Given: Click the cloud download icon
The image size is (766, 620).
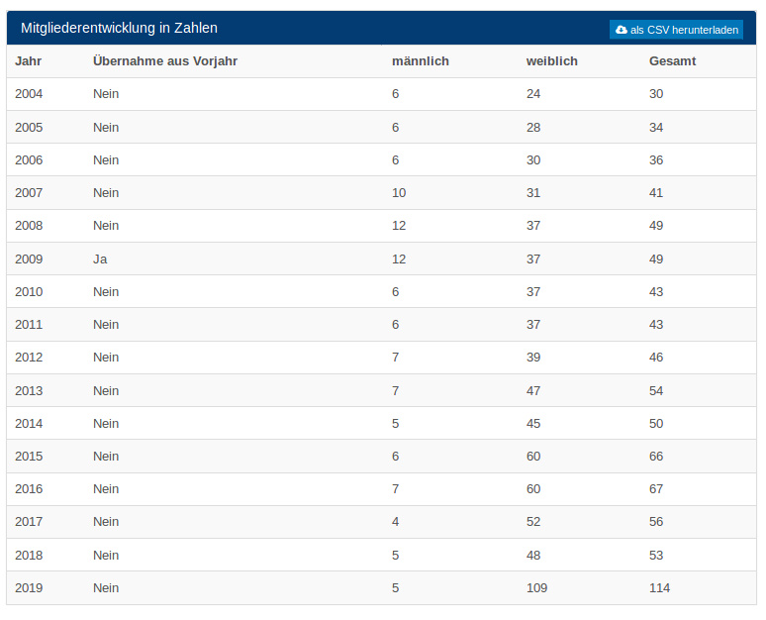Looking at the screenshot, I should (x=621, y=30).
